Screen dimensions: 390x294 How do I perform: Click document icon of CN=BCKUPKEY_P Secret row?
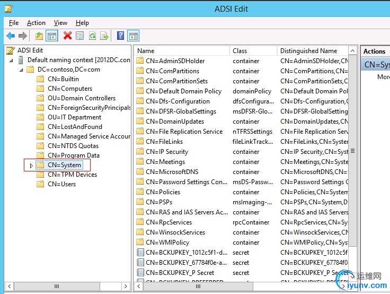tap(140, 273)
